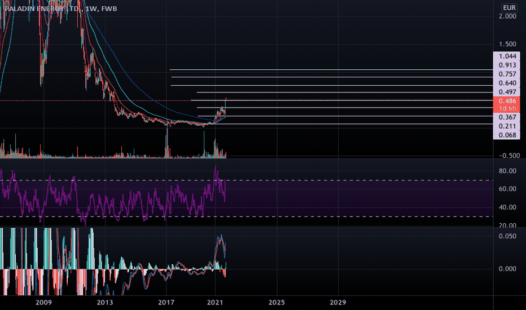Select the 0.497 level price label

click(507, 92)
